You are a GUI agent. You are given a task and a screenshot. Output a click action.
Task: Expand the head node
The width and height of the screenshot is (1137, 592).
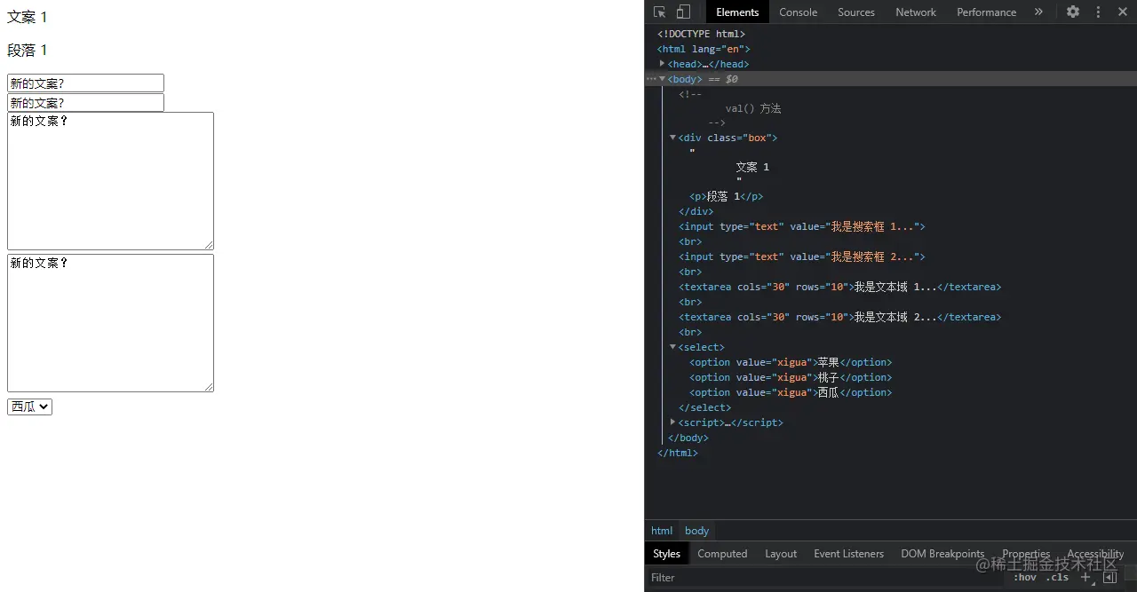[x=662, y=63]
